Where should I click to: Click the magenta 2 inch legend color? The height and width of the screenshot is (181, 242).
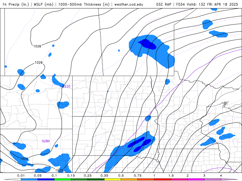196,179
